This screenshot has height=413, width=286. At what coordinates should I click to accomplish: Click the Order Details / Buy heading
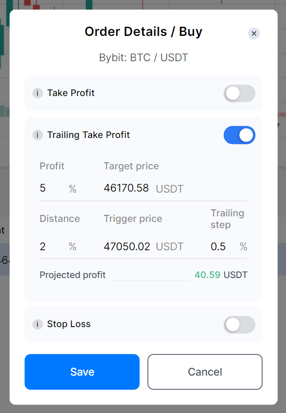[143, 32]
